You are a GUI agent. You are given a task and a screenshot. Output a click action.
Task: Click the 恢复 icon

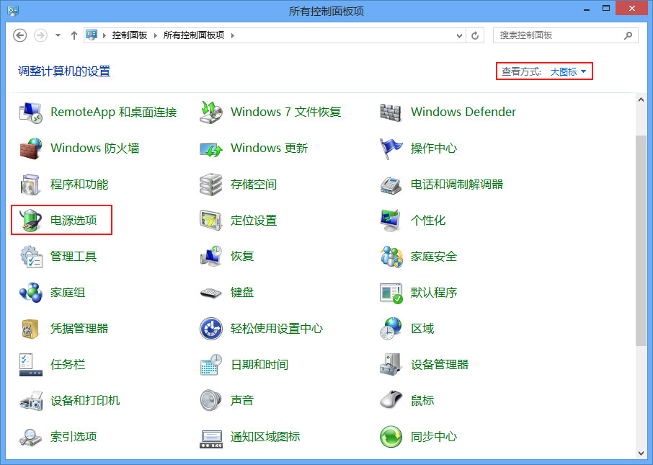[x=211, y=257]
